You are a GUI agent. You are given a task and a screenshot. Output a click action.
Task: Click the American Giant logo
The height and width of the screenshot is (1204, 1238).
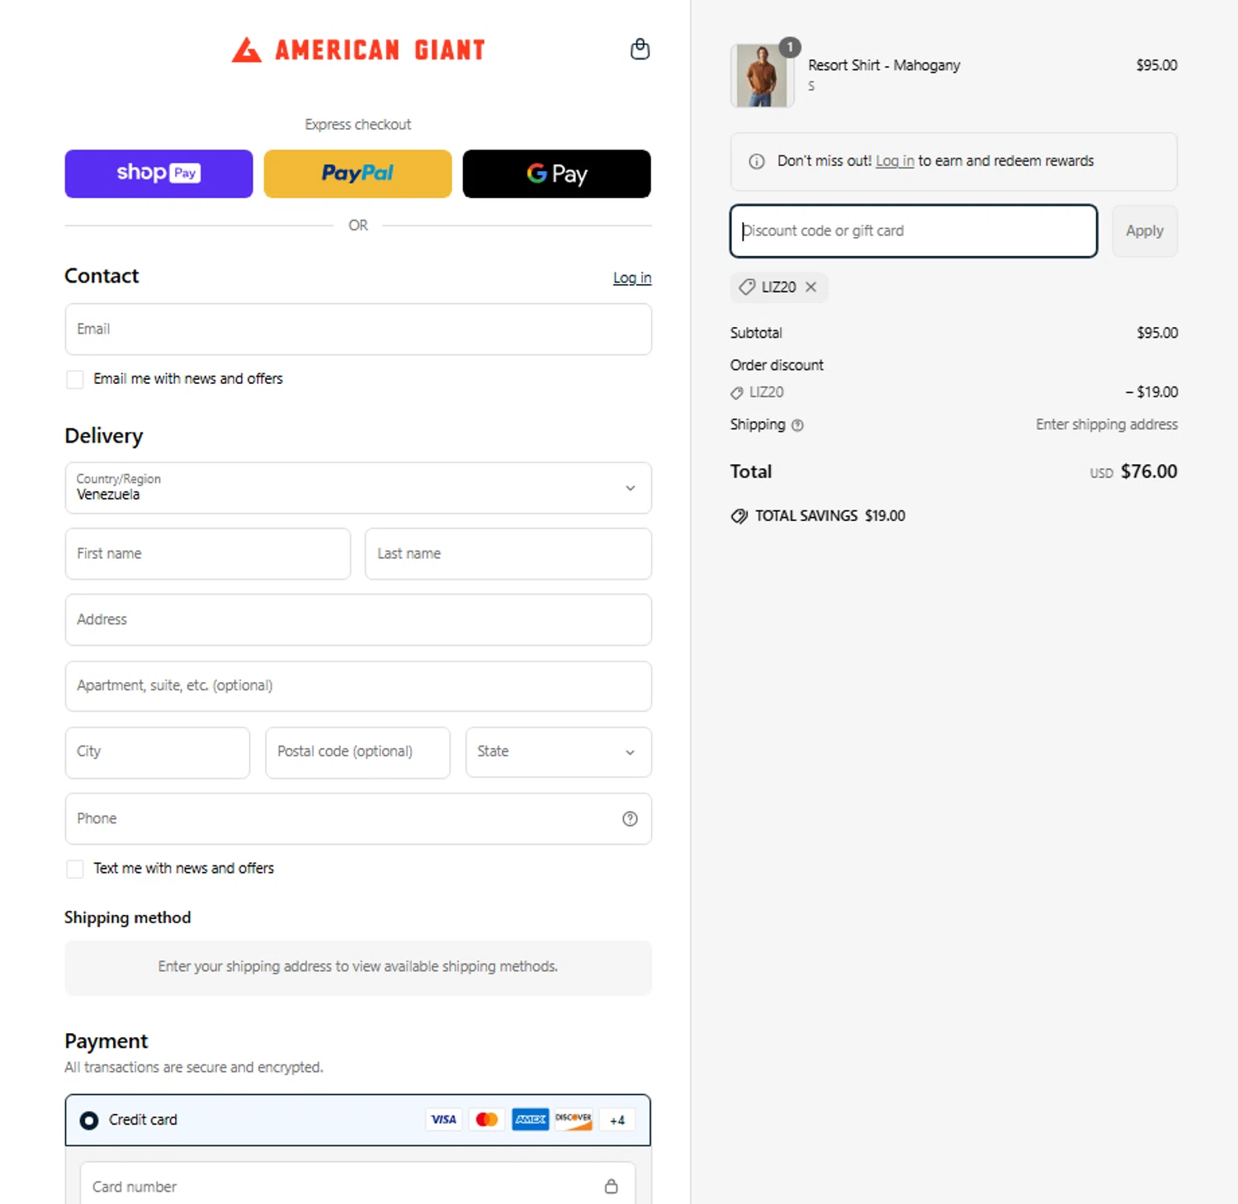click(358, 50)
